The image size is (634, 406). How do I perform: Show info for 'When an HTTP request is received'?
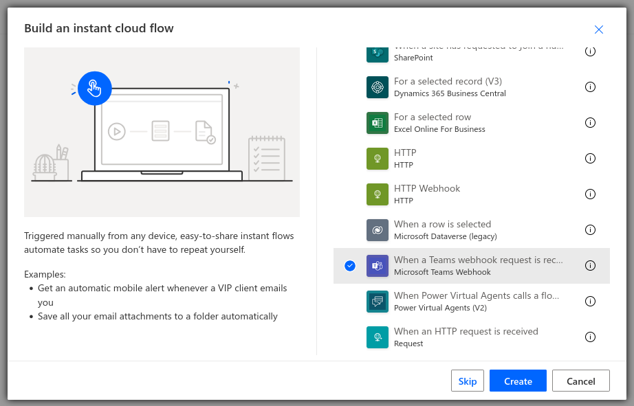coord(590,337)
